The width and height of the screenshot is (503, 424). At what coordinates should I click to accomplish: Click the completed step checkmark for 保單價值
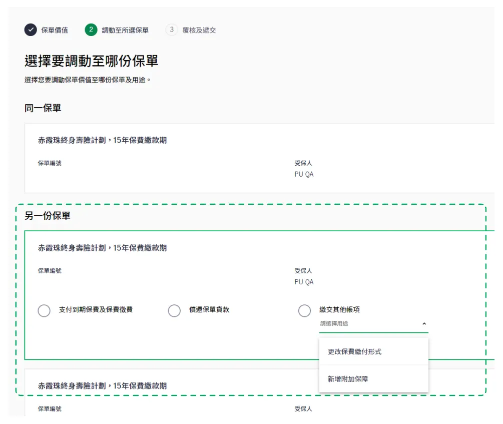(x=31, y=30)
